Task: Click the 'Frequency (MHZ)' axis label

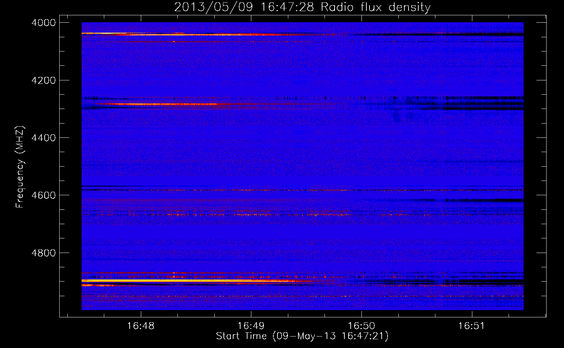Action: click(x=20, y=167)
